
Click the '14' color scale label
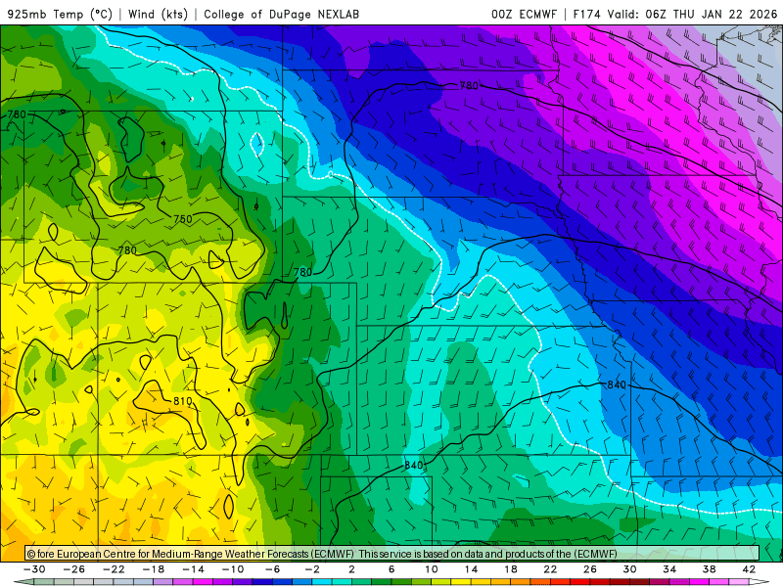471,569
